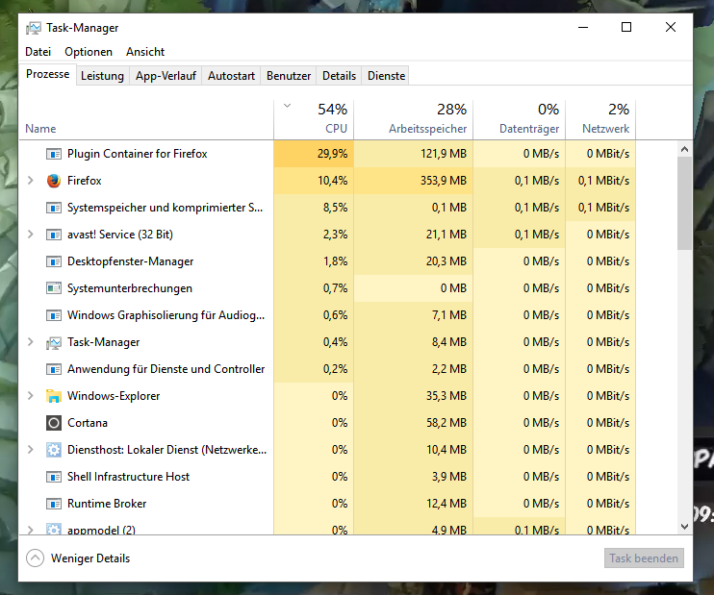
Task: Click the Windows-Explorer folder icon
Action: coord(54,396)
